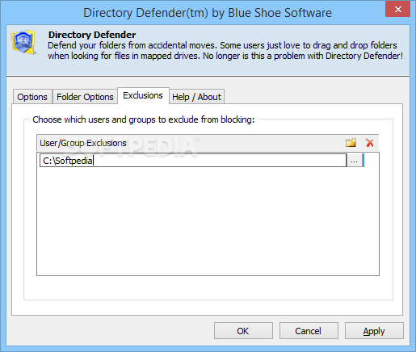Apply changes with the Apply button
This screenshot has width=416, height=352.
[x=374, y=331]
